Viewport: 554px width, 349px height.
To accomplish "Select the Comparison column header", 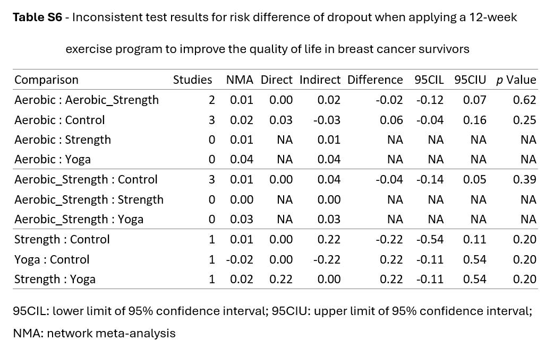I will click(46, 80).
